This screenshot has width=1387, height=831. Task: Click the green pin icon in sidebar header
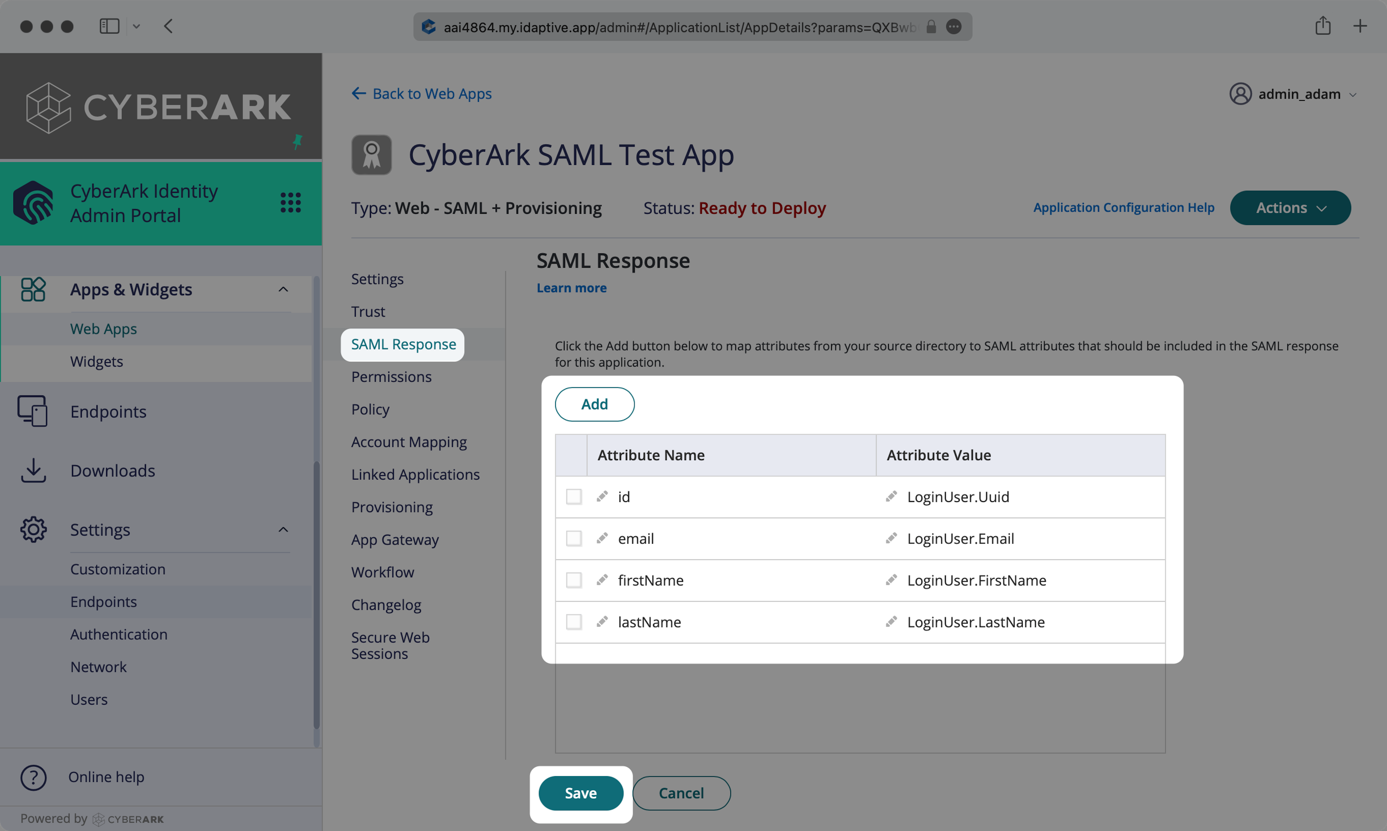[297, 141]
